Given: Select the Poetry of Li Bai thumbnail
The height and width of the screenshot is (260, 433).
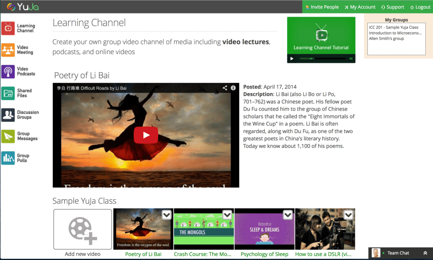Looking at the screenshot, I should (x=143, y=229).
